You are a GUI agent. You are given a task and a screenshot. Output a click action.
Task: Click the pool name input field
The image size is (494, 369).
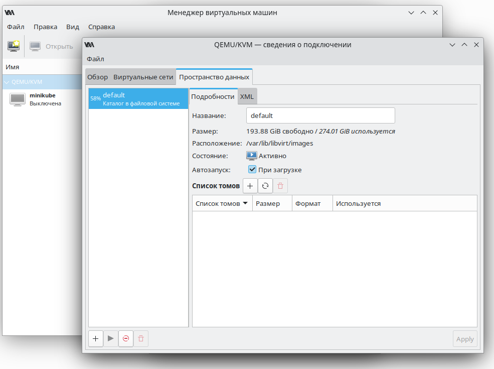tap(320, 115)
